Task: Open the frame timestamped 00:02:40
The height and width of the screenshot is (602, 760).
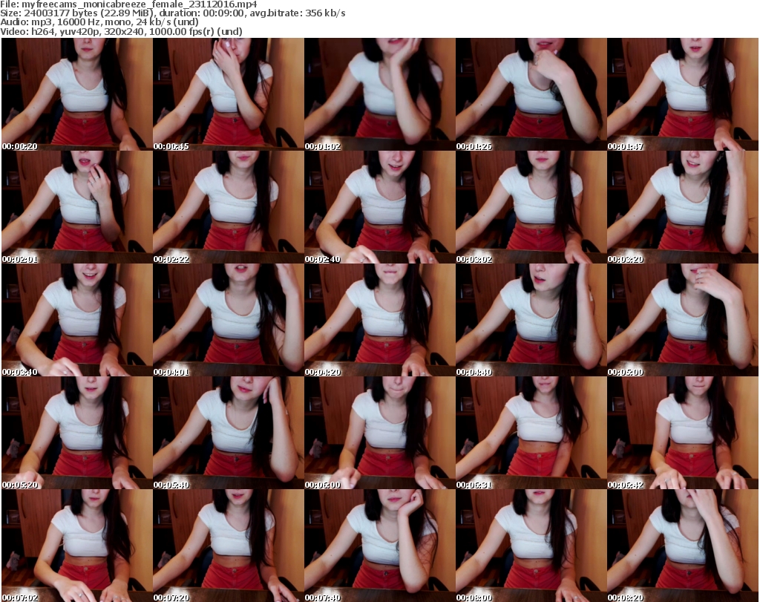Action: [x=379, y=207]
